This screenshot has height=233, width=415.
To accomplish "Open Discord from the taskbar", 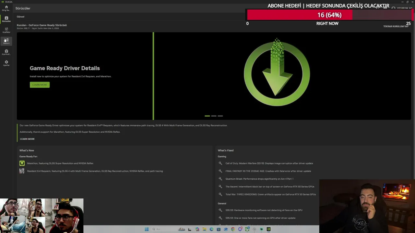I will tap(240, 229).
